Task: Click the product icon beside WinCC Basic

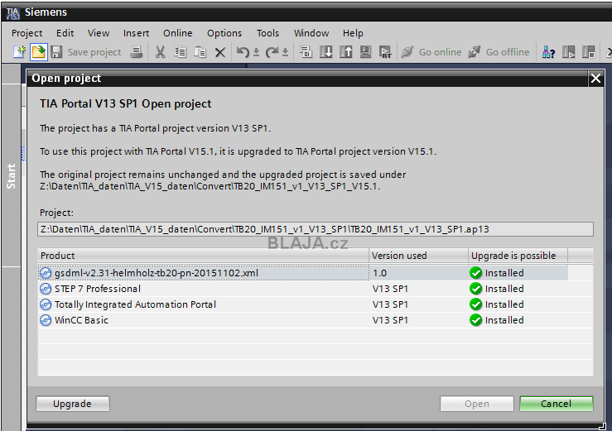Action: 46,320
